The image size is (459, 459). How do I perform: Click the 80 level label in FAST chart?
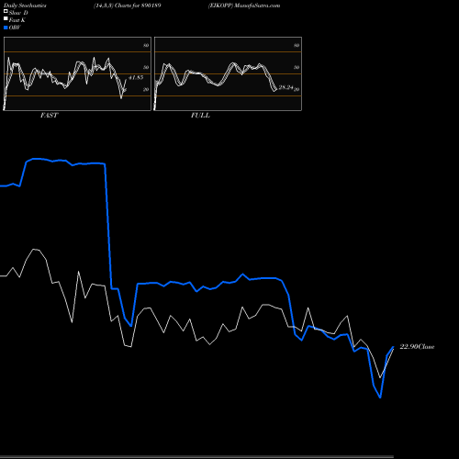[x=146, y=45]
